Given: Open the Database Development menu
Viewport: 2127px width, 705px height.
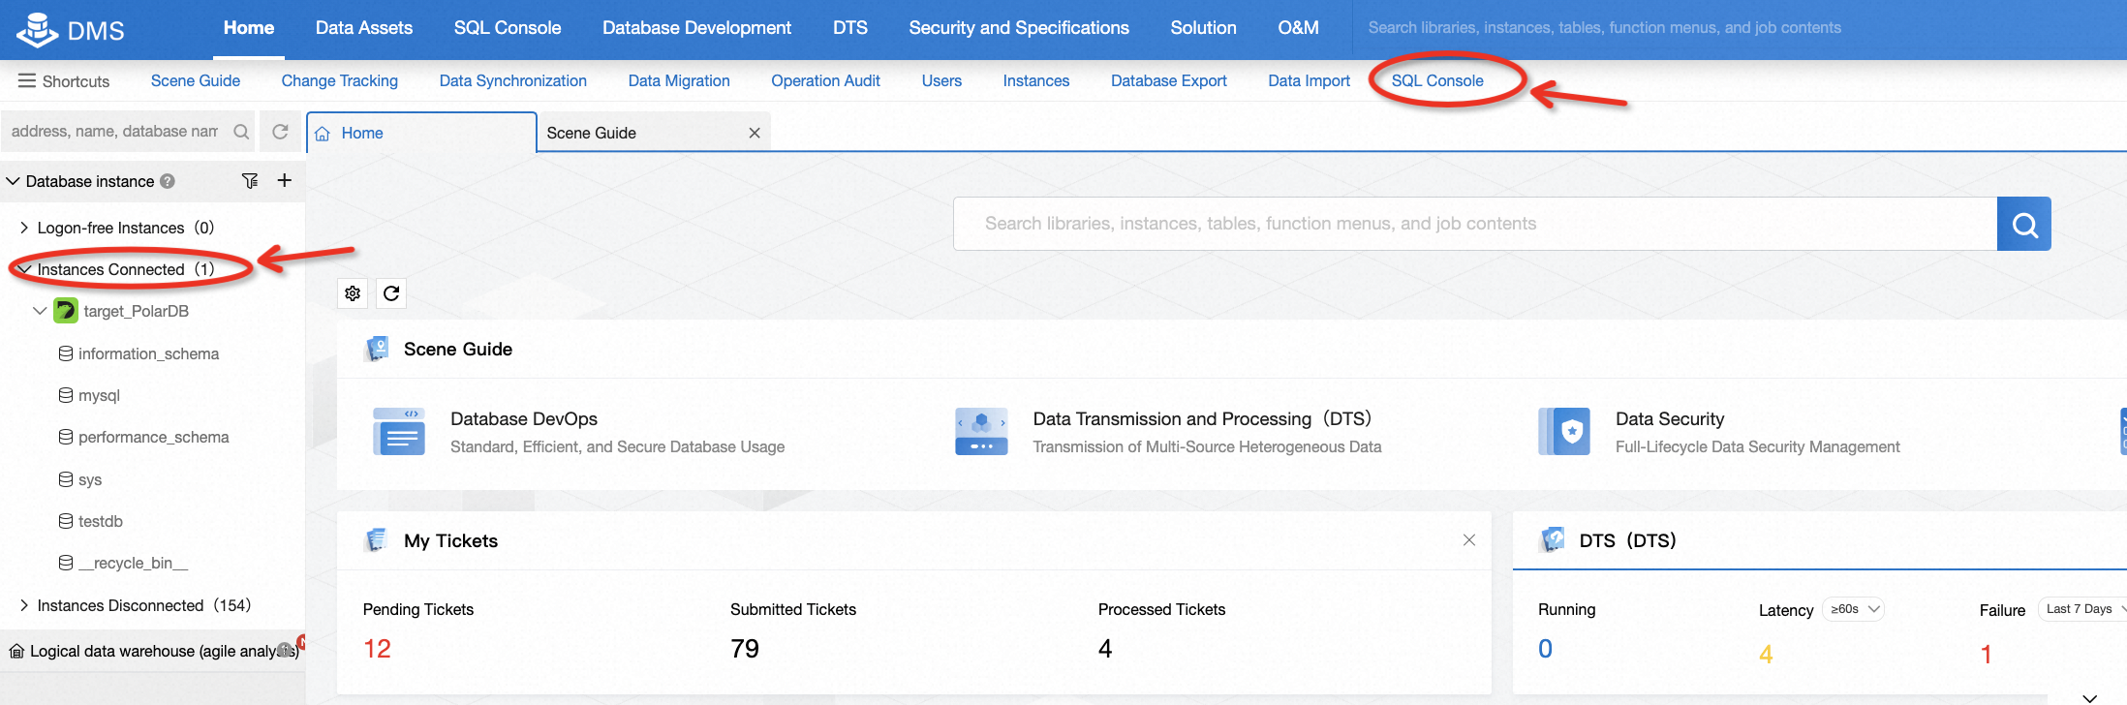Looking at the screenshot, I should point(696,28).
